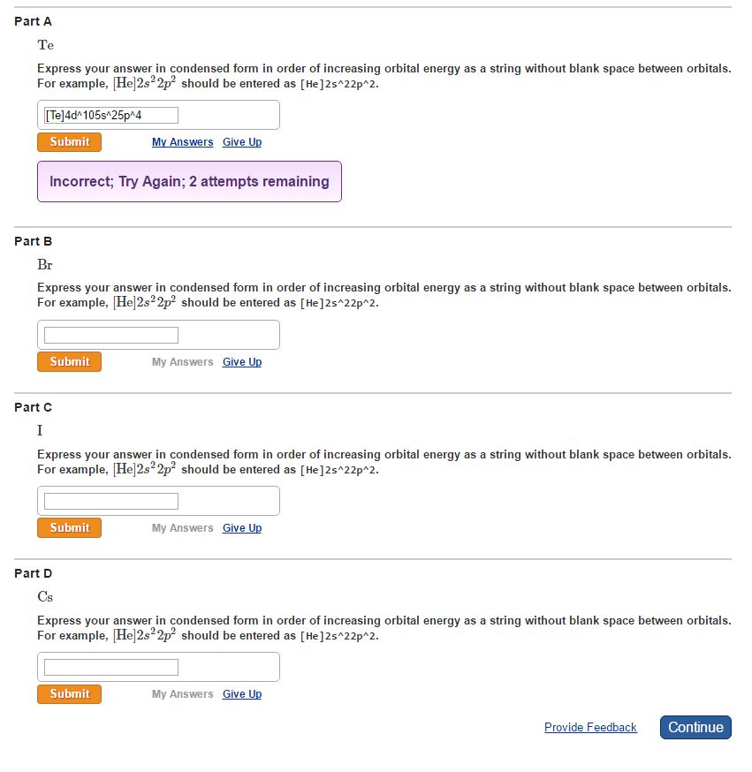This screenshot has width=752, height=772.
Task: Click the Part C section heading
Action: [33, 407]
